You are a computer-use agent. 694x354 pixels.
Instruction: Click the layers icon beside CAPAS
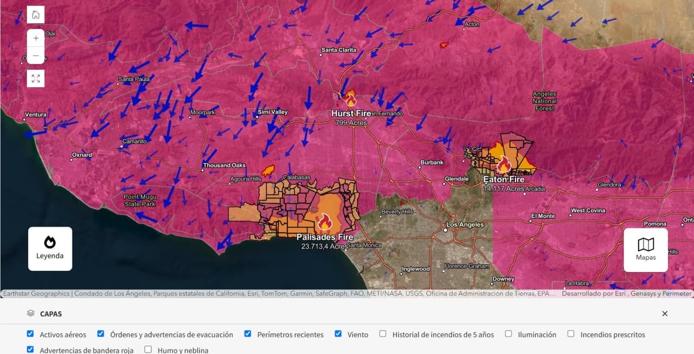30,313
